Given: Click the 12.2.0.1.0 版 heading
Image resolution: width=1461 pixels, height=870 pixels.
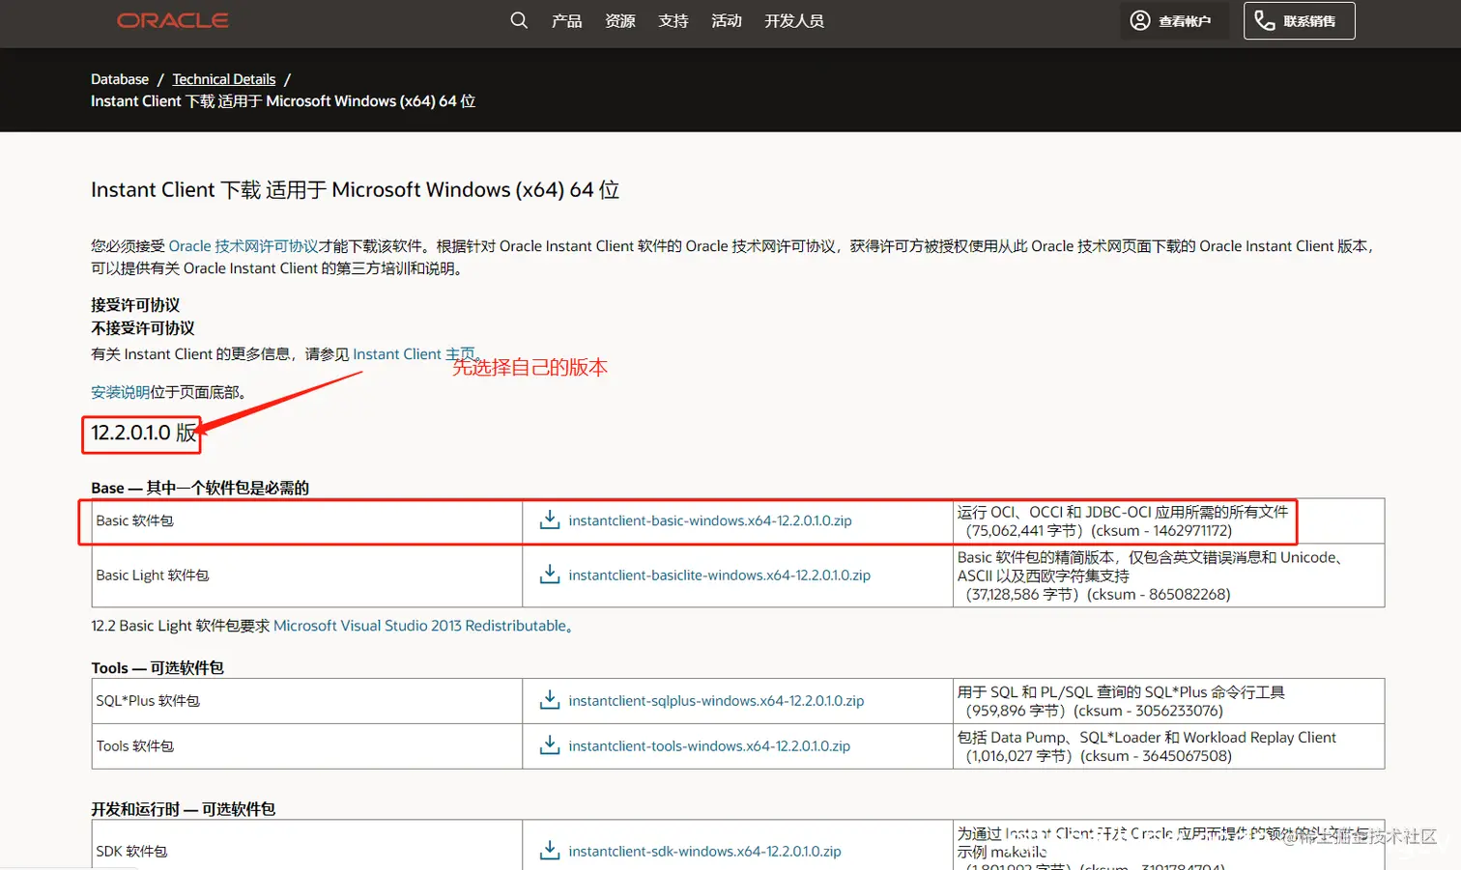Looking at the screenshot, I should 144,433.
